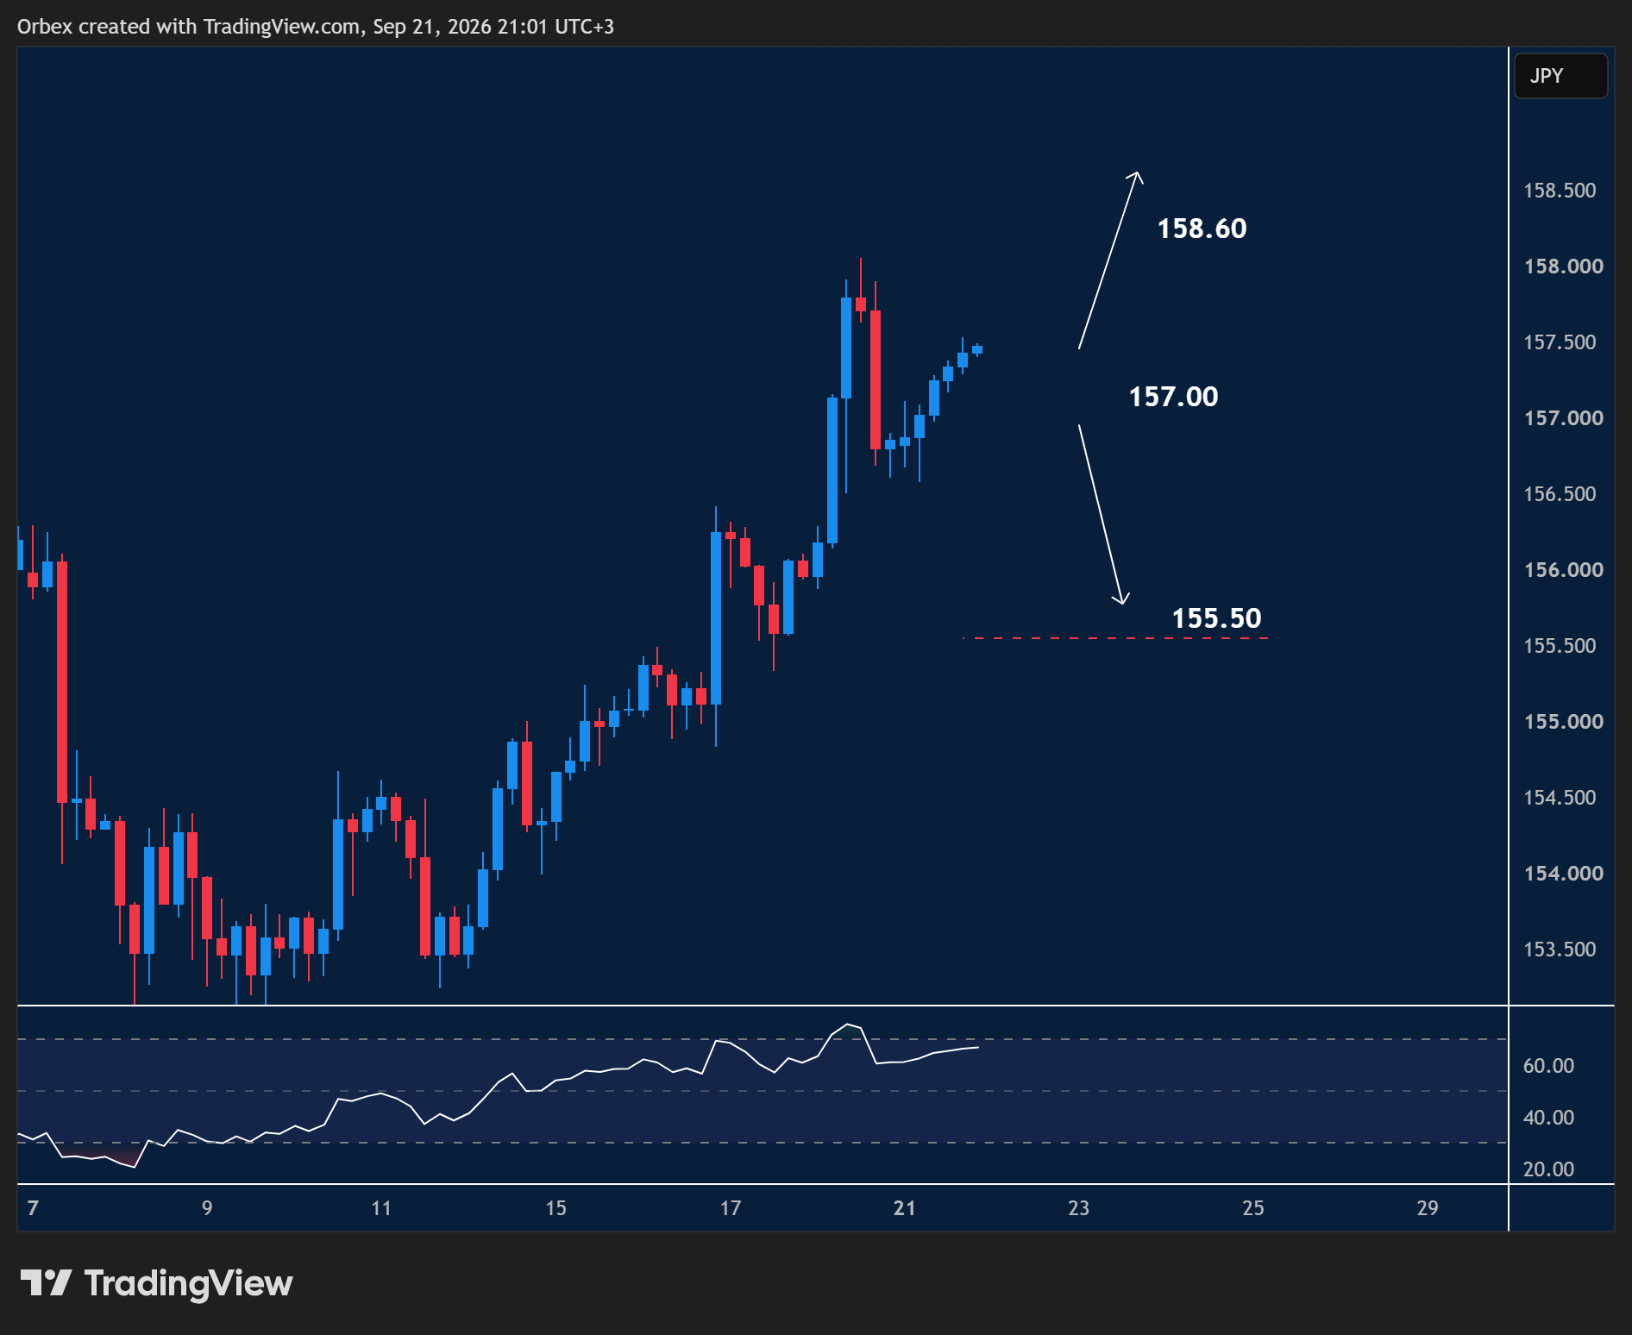Click the 154.000 price axis value
The image size is (1632, 1335).
[x=1563, y=874]
